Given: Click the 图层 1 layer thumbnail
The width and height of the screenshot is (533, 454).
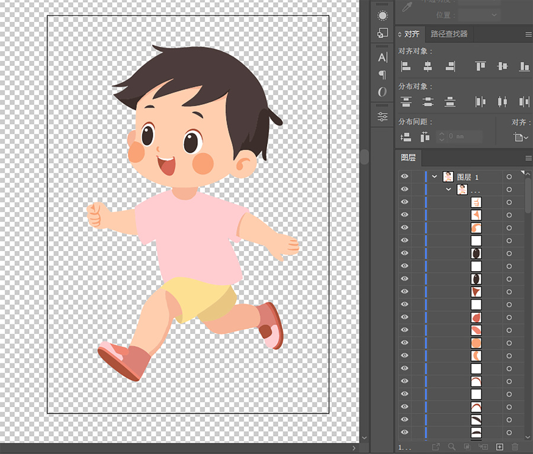Looking at the screenshot, I should [x=448, y=177].
